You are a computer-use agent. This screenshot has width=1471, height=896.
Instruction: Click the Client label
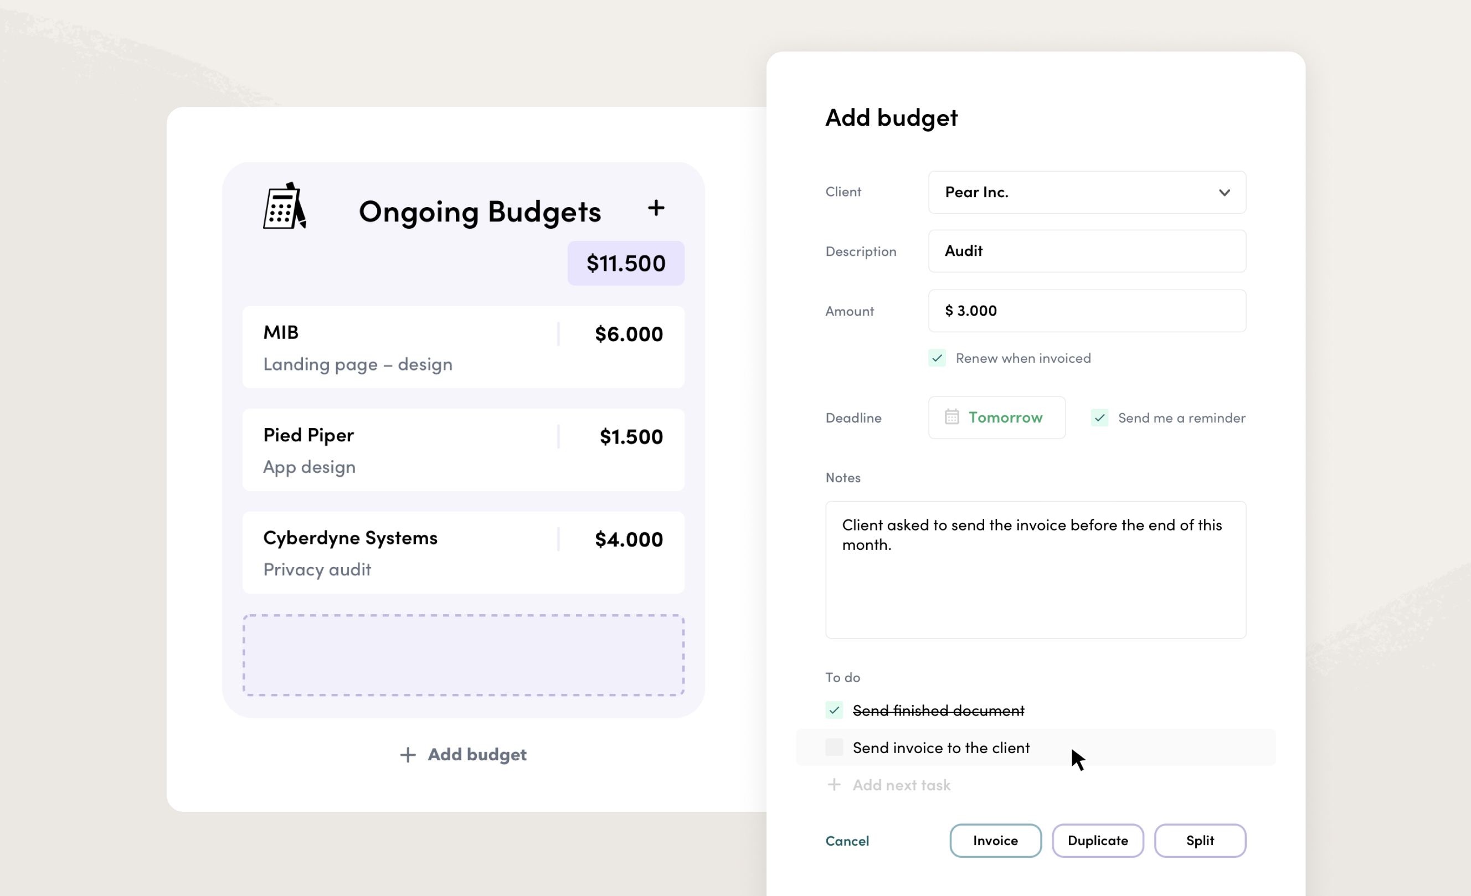tap(843, 192)
